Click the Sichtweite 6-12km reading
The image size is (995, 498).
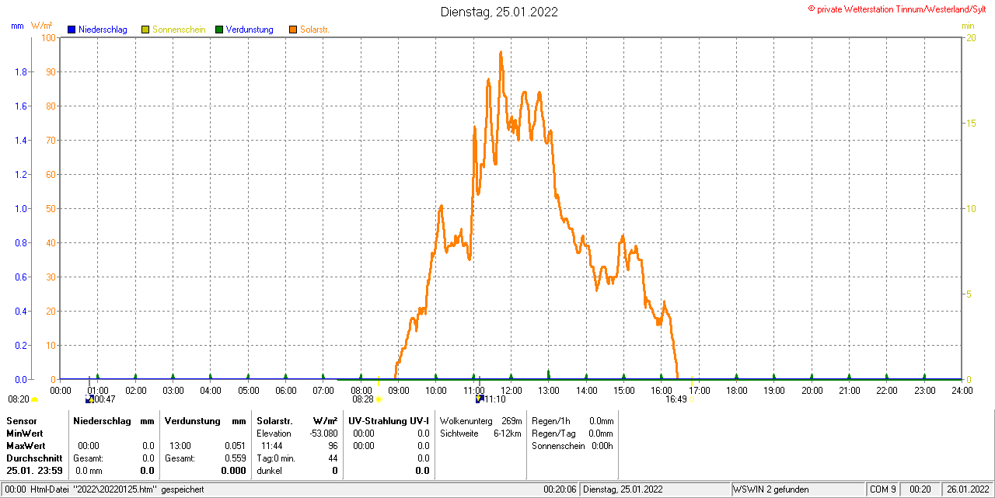(x=480, y=433)
